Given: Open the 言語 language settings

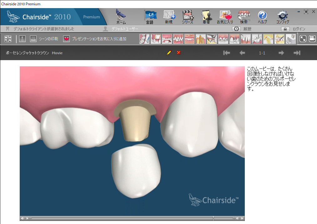Looking at the screenshot, I should point(150,17).
